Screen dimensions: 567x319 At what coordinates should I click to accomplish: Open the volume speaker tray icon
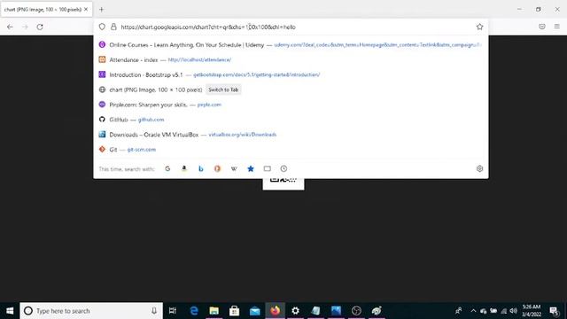(x=514, y=311)
